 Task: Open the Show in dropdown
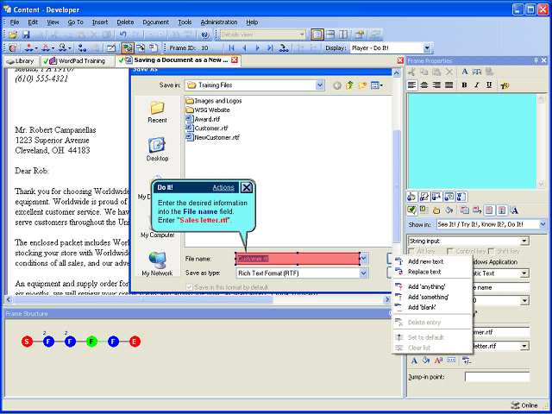tap(543, 224)
